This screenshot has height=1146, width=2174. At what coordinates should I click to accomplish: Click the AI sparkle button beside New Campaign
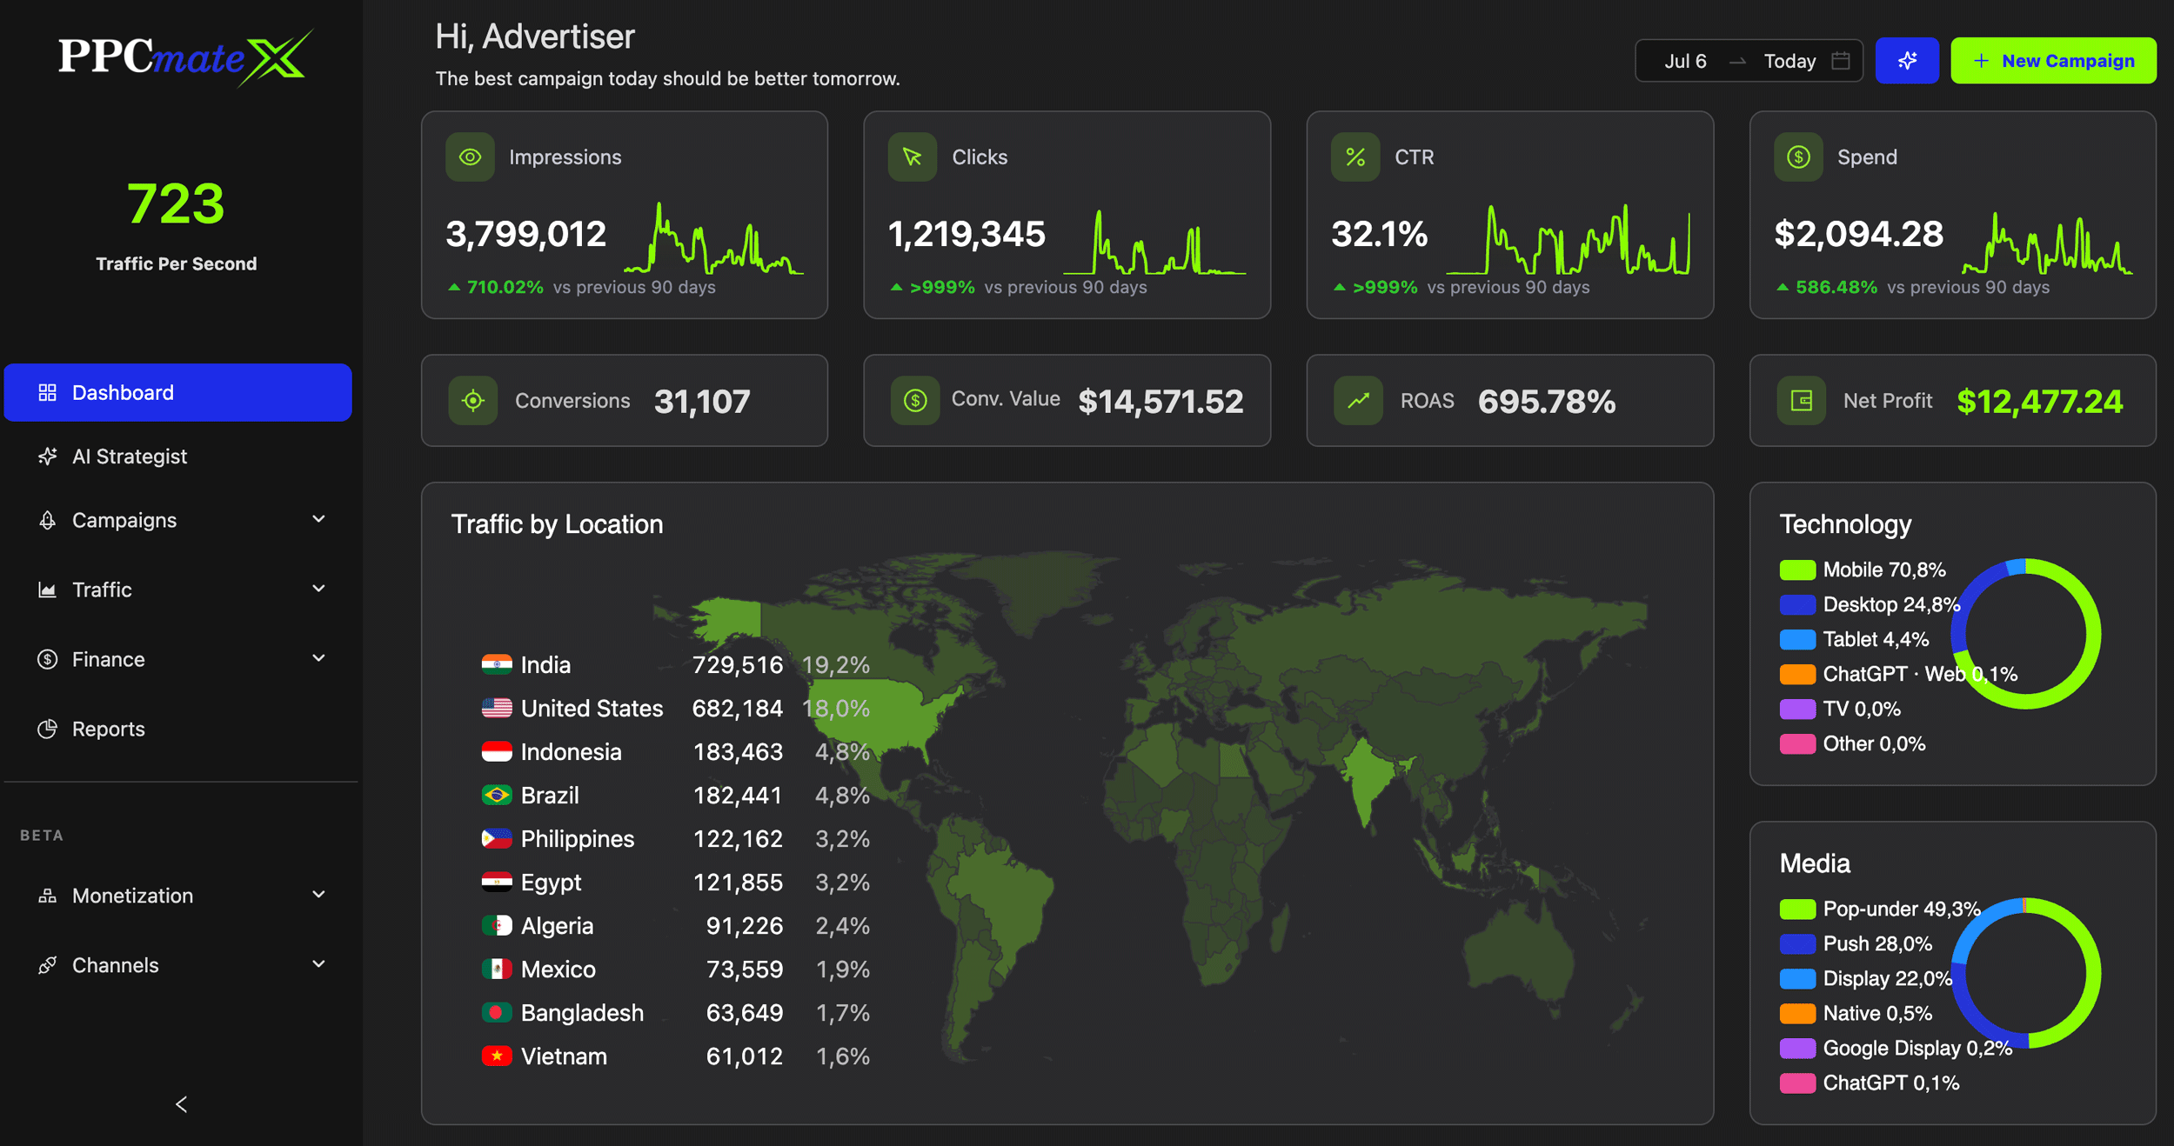[1906, 61]
